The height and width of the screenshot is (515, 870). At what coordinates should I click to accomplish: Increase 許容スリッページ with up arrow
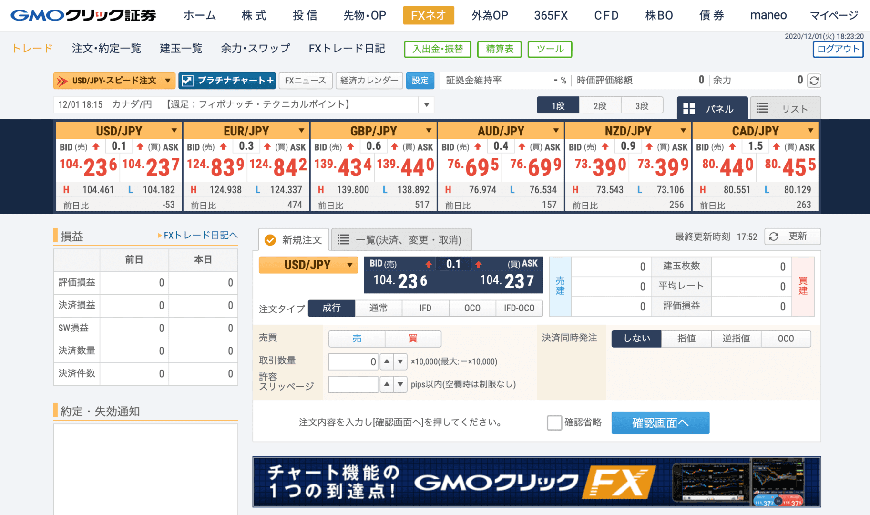click(x=387, y=384)
